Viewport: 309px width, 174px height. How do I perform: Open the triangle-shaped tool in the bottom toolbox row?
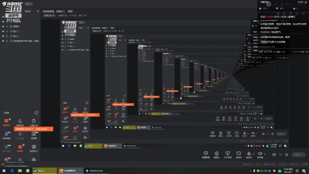coord(34,159)
